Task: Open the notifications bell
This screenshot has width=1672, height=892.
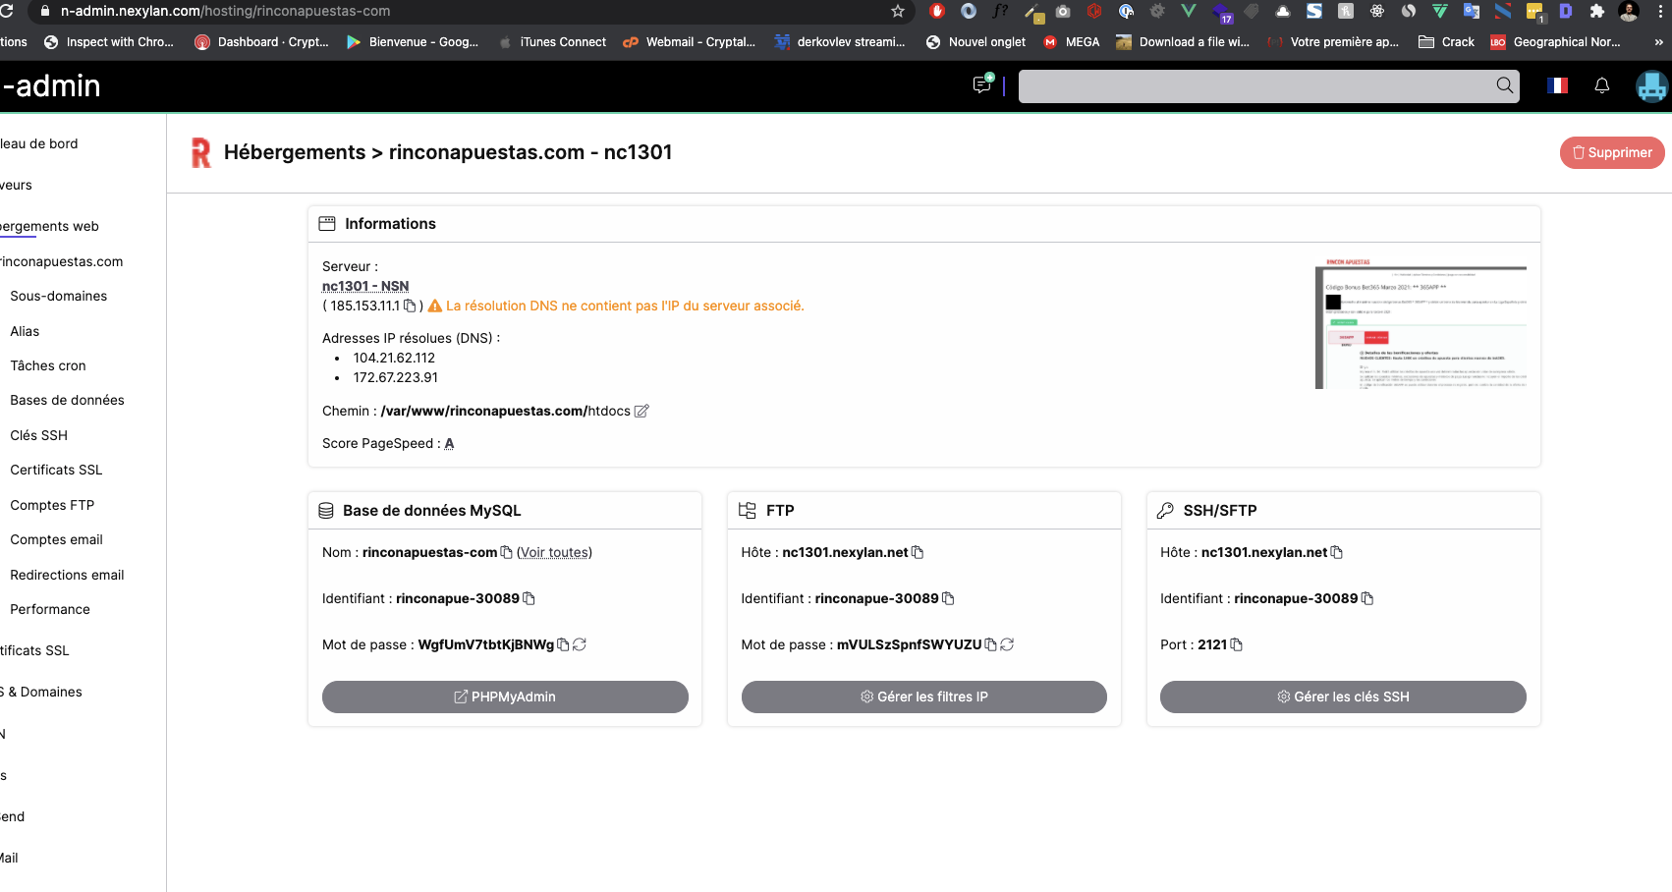Action: coord(1601,85)
